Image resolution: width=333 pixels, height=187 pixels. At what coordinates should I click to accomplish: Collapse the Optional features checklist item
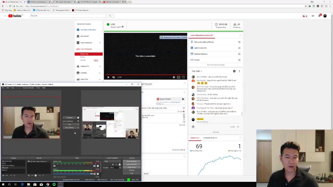coord(239,54)
